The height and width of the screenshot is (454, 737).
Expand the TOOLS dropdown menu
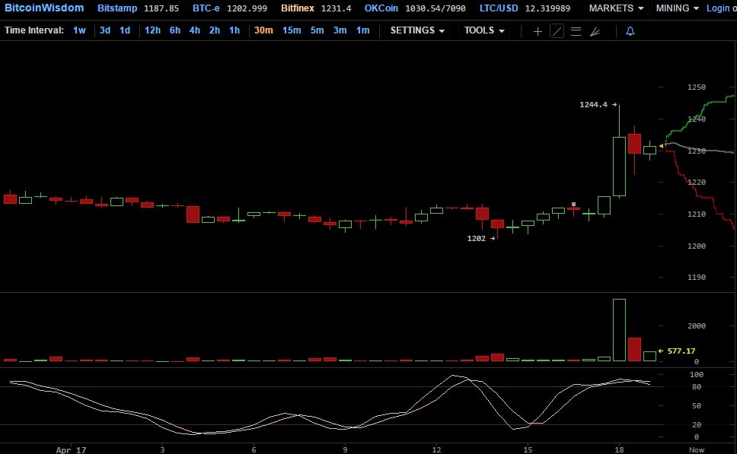tap(484, 30)
